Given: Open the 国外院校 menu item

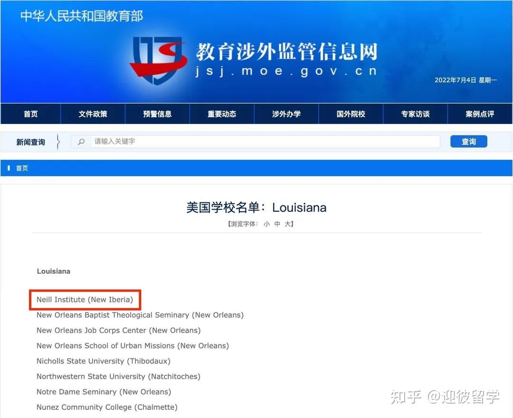Looking at the screenshot, I should point(351,114).
